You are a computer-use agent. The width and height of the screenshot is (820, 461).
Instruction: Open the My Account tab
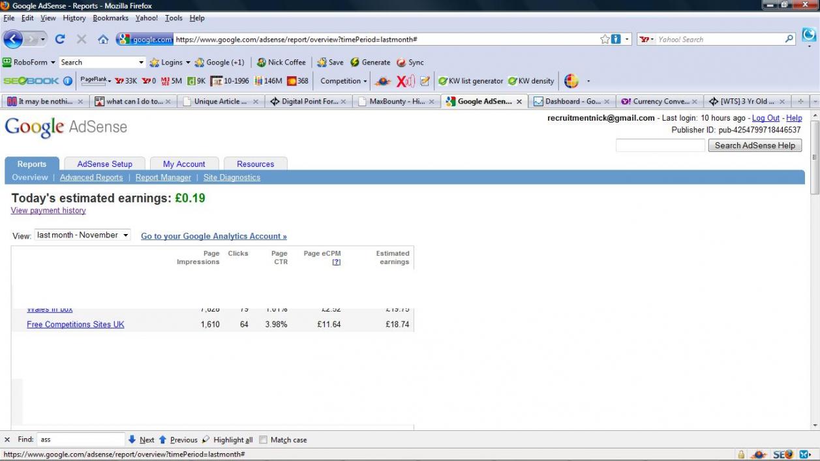point(184,164)
